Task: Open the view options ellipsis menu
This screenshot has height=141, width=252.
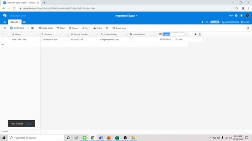Action: coord(28,28)
